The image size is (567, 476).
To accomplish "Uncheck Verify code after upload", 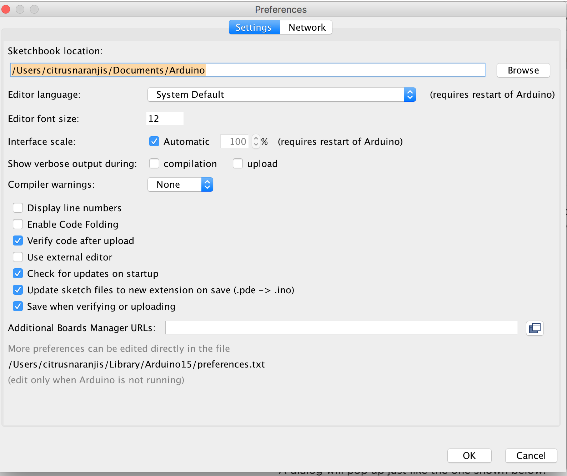I will pos(18,241).
